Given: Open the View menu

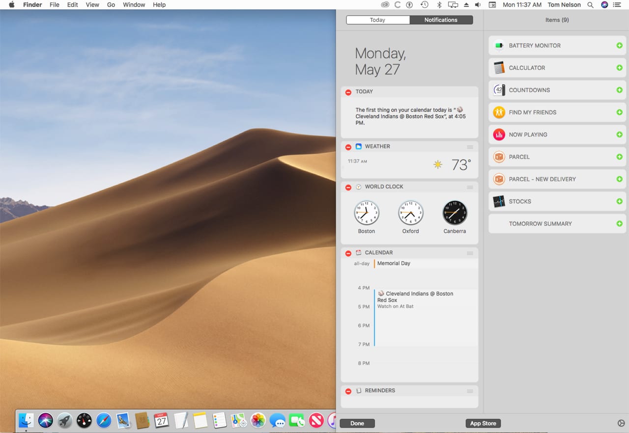Looking at the screenshot, I should click(92, 4).
